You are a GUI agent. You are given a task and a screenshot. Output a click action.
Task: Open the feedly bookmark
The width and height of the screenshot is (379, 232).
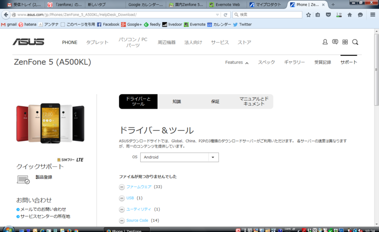[x=152, y=25]
